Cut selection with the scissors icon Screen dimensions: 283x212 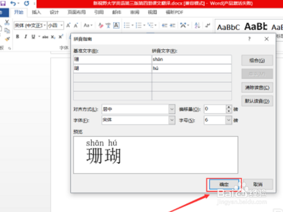(x=7, y=22)
